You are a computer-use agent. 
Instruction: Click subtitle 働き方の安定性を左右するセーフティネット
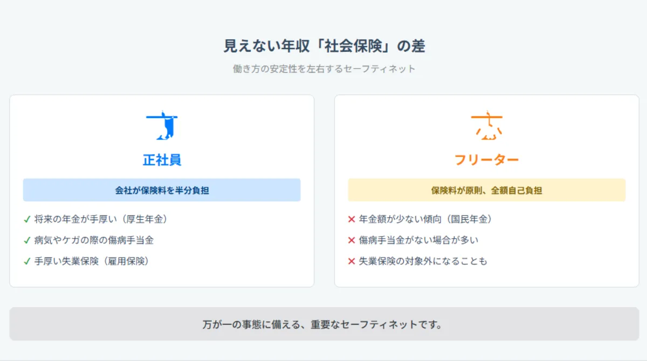pos(324,69)
